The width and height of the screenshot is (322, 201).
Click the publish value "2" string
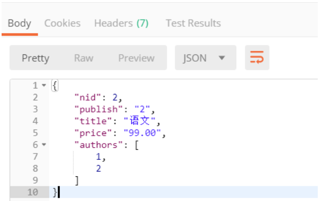point(142,109)
